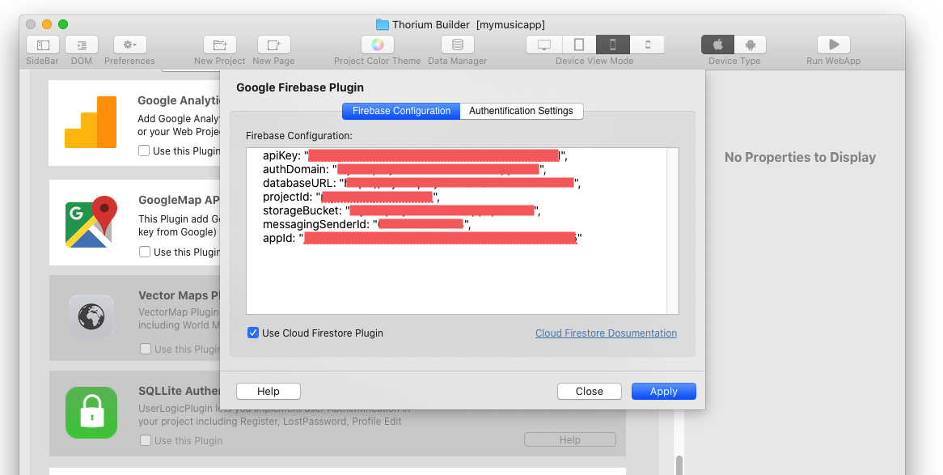Switch to desktop device view mode

click(543, 45)
